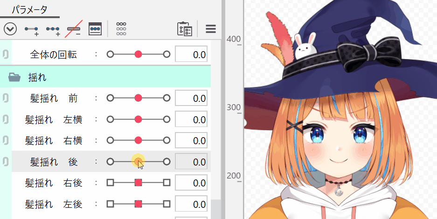Select the パラメータ tab

click(29, 9)
